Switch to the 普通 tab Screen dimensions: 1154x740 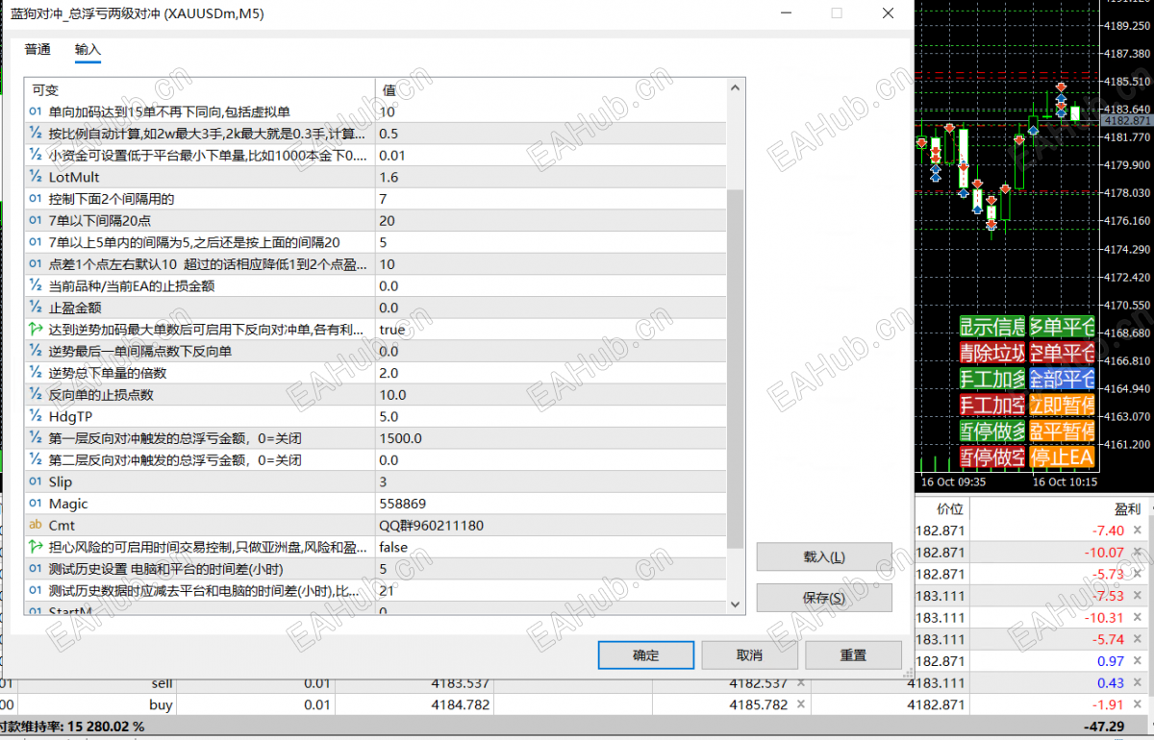pos(38,49)
